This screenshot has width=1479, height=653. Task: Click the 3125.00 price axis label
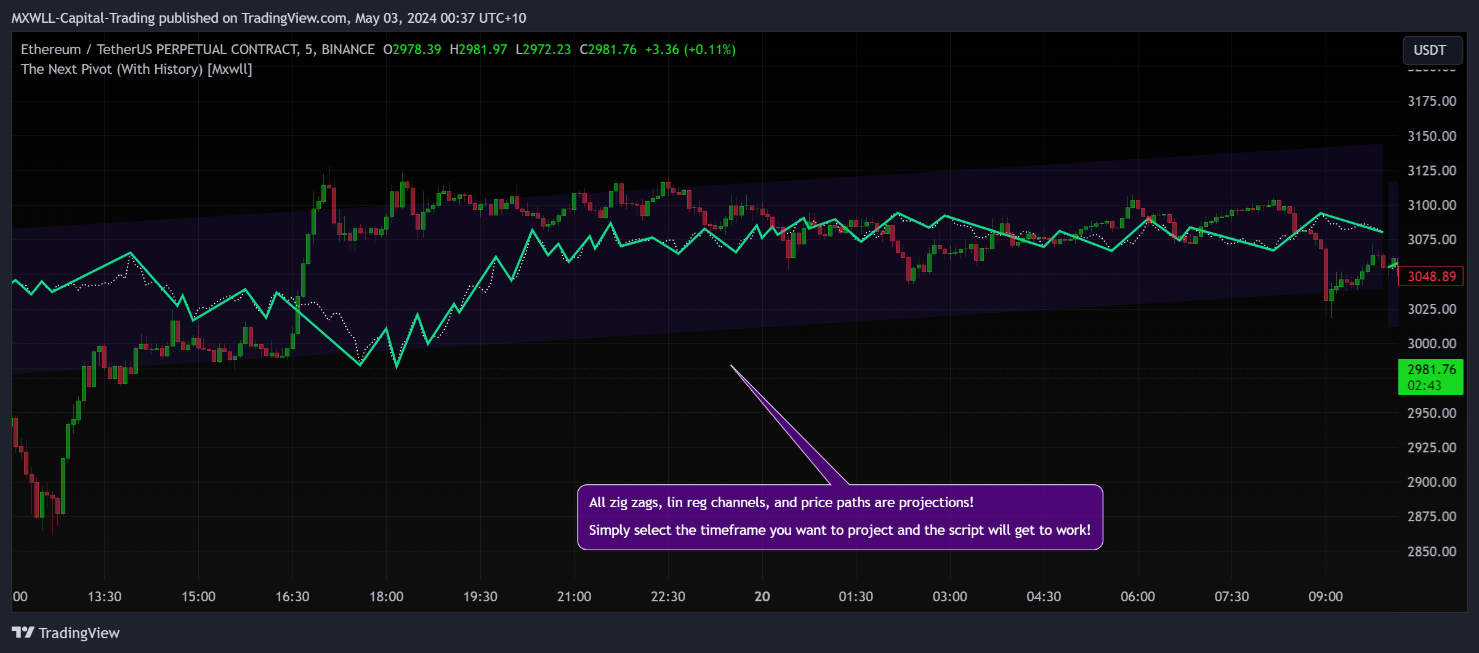pyautogui.click(x=1432, y=170)
